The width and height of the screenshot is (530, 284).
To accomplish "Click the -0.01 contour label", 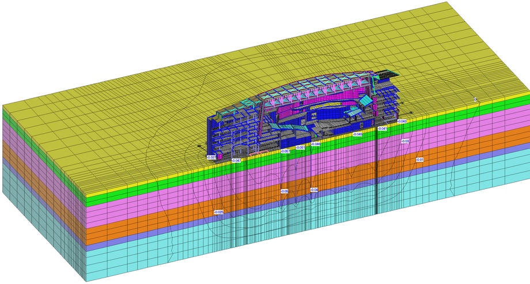I will pos(419,160).
